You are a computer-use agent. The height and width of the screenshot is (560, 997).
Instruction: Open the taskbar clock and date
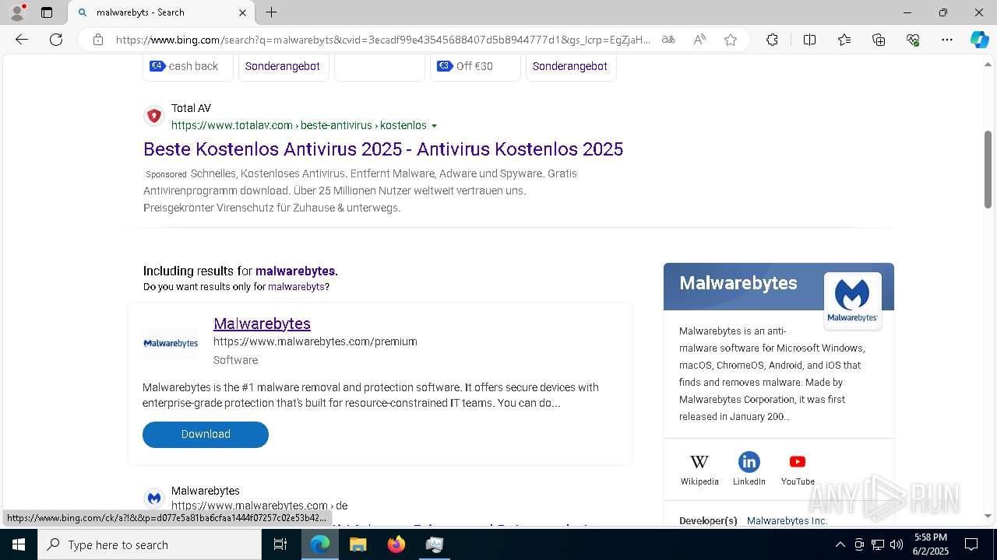coord(931,544)
